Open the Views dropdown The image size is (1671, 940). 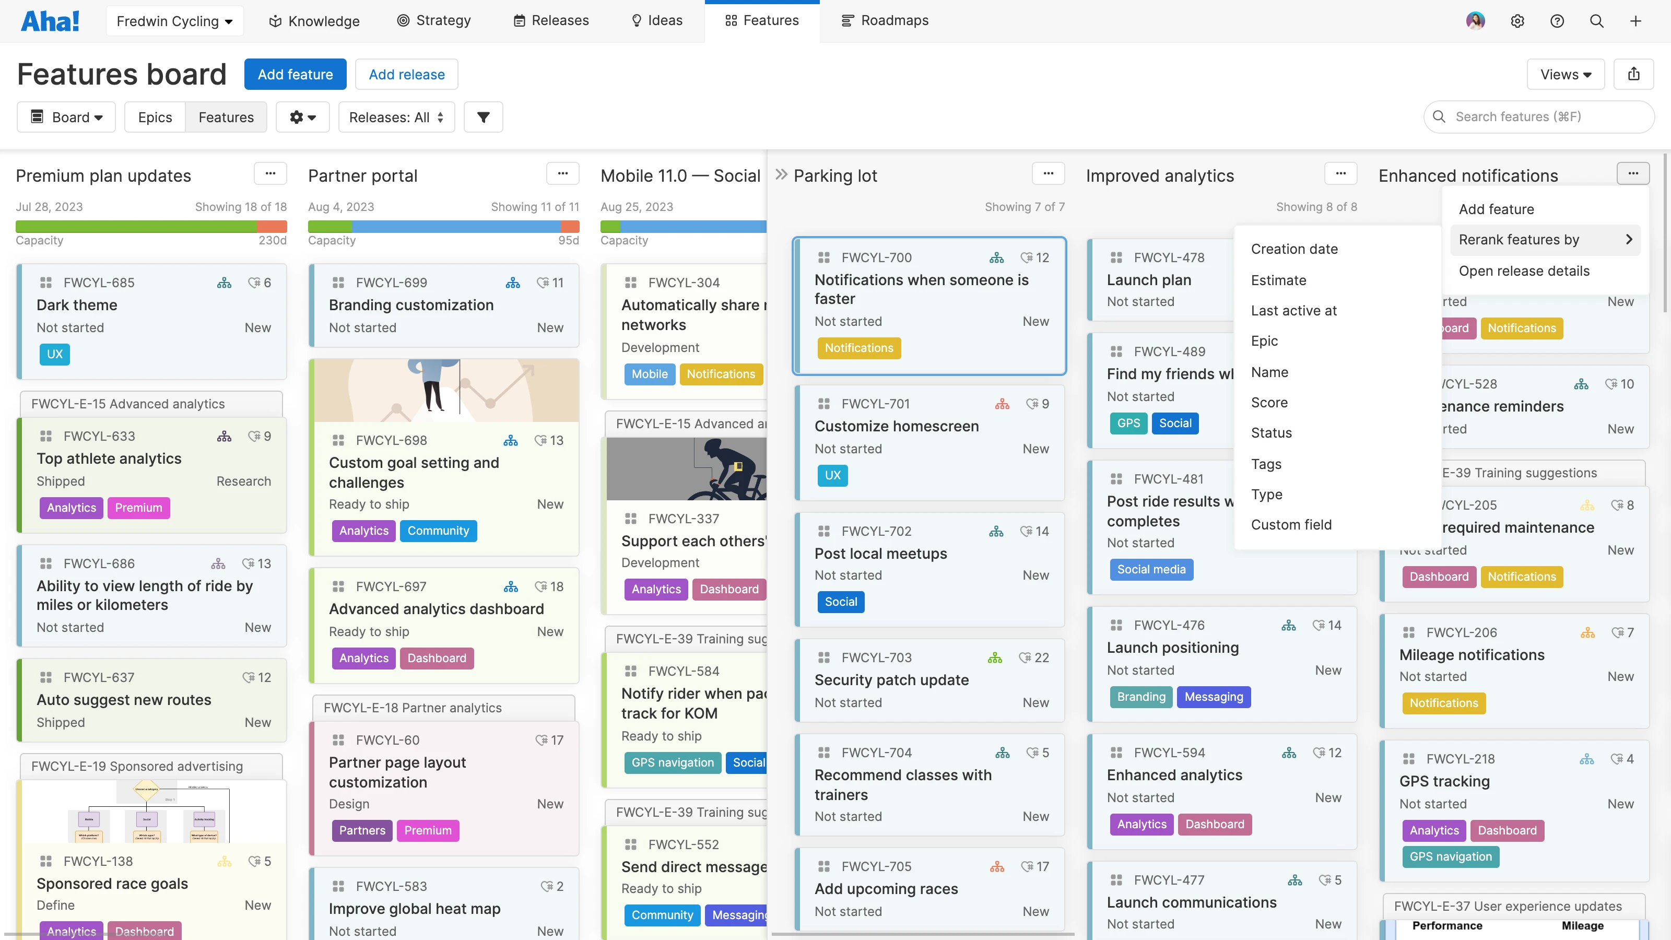tap(1566, 74)
